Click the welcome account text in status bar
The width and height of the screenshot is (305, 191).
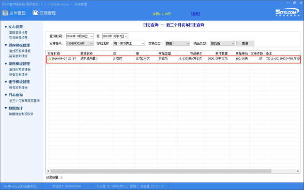67,186
